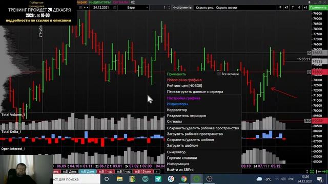Remove the 75683 price level line
The height and width of the screenshot is (184, 328).
coord(309,53)
